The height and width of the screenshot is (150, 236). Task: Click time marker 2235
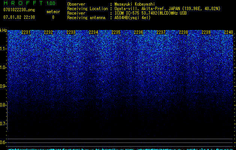tap(116, 32)
